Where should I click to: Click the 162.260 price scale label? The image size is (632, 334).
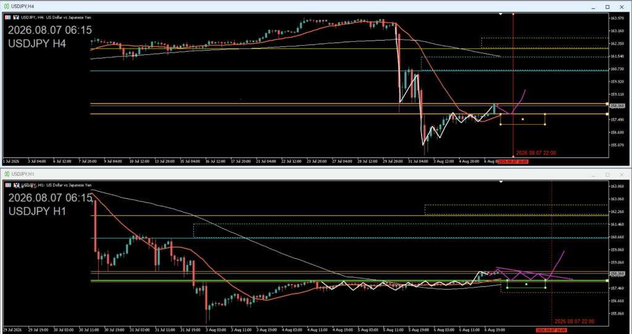pos(617,212)
